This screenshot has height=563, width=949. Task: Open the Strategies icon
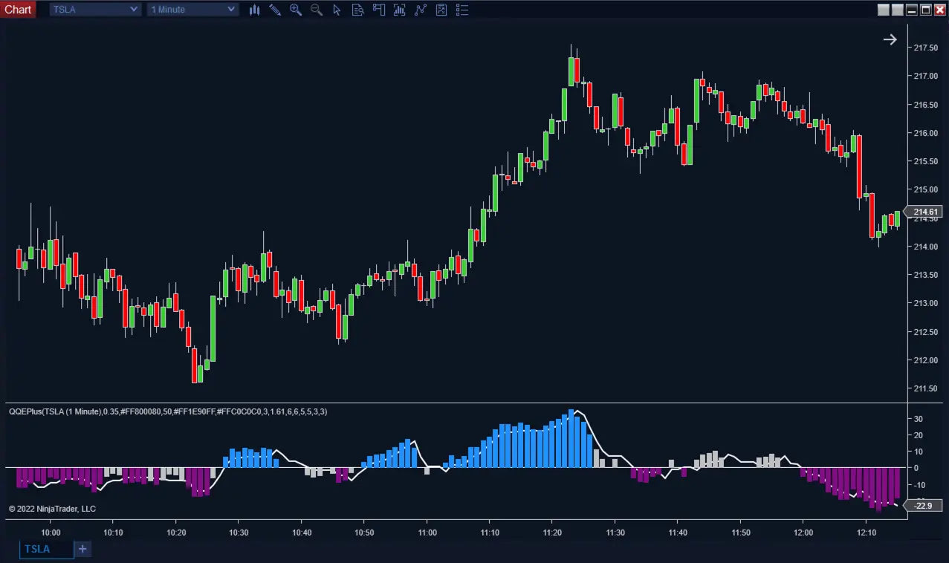coord(441,10)
